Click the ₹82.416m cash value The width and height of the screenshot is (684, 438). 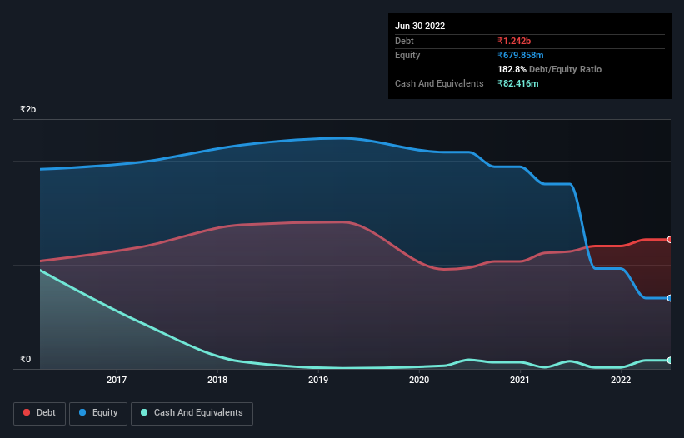coord(518,83)
